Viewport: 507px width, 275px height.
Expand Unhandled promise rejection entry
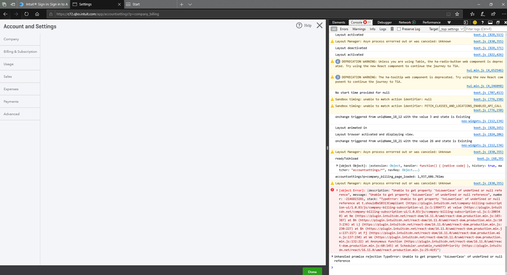[x=332, y=256]
